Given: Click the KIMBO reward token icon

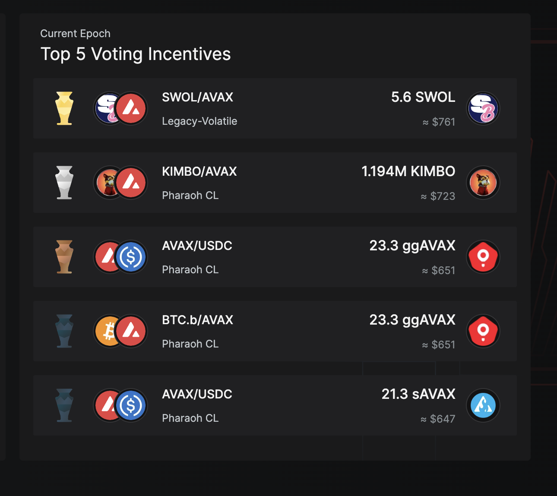Looking at the screenshot, I should [483, 183].
